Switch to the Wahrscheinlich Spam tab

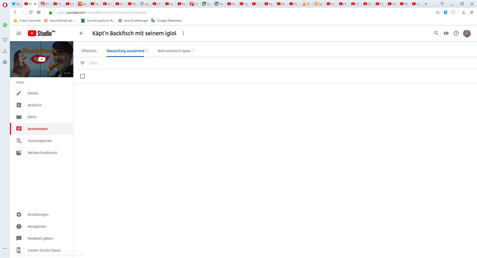coord(176,51)
